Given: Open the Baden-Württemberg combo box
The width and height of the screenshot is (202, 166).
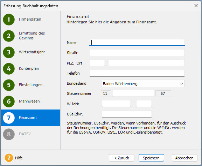Looking at the screenshot, I should 143,84.
